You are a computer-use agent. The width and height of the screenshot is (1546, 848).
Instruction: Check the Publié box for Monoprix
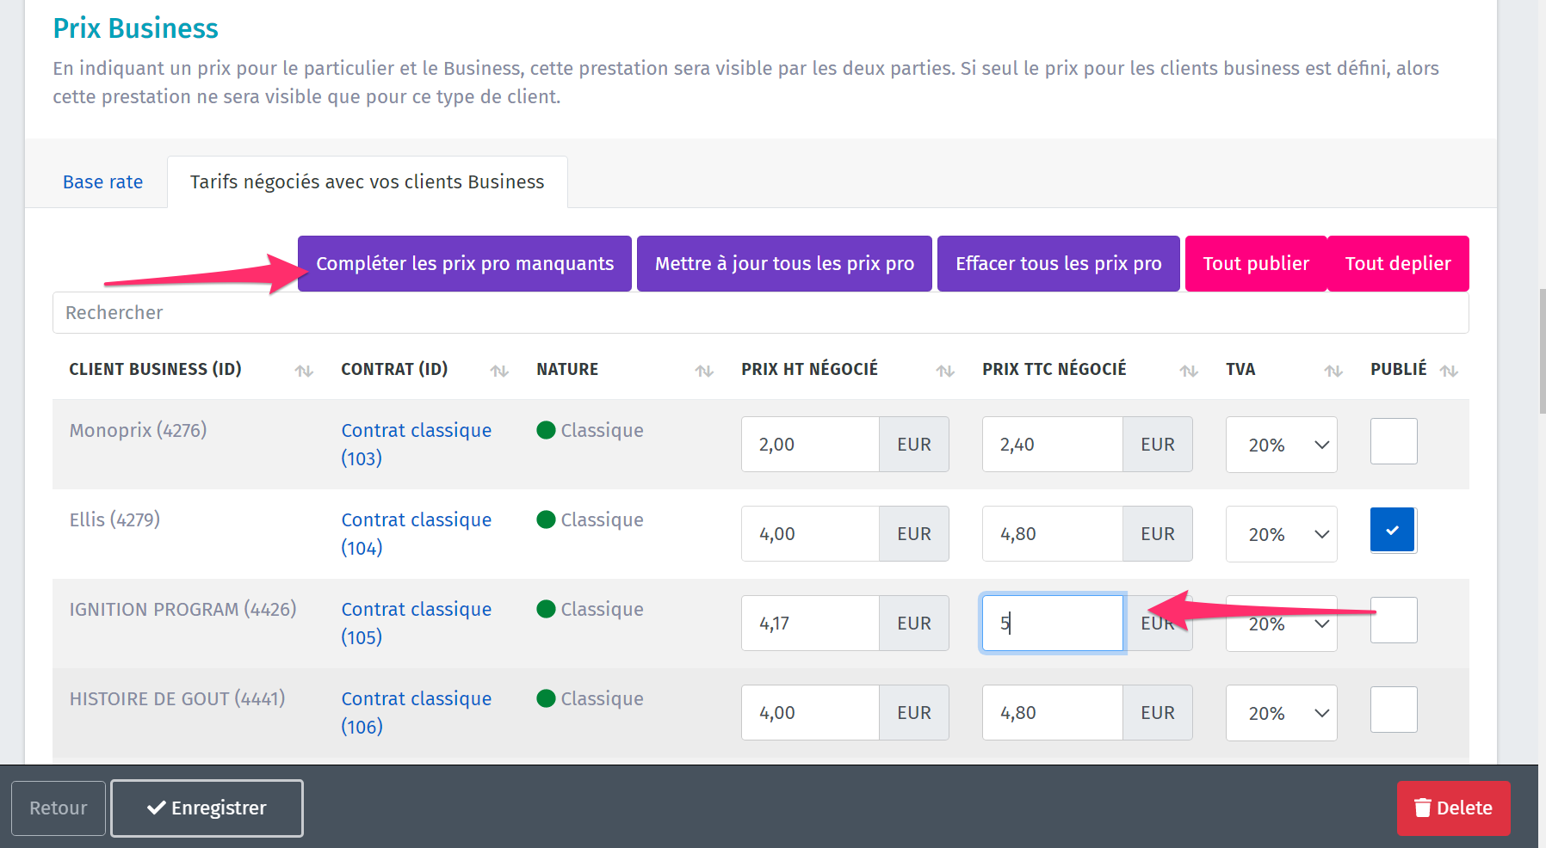click(x=1393, y=441)
